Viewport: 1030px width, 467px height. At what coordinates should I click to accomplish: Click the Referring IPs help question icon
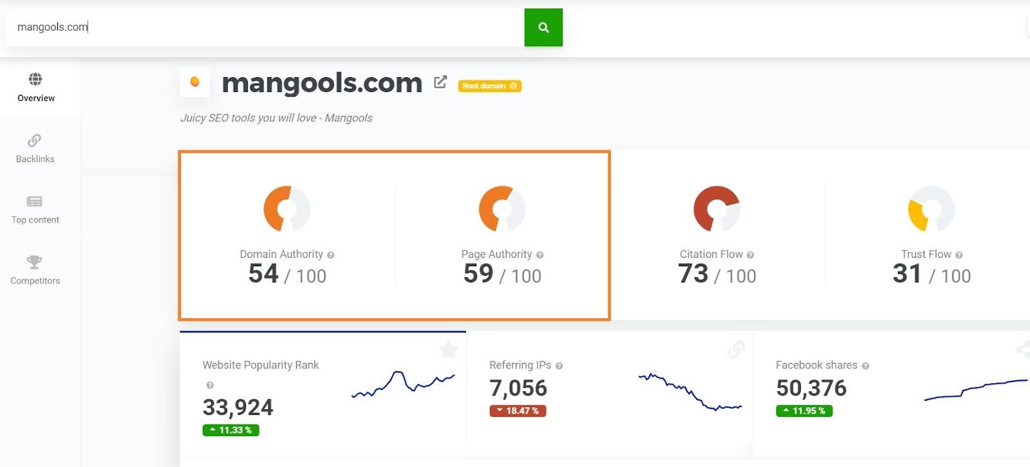coord(559,365)
